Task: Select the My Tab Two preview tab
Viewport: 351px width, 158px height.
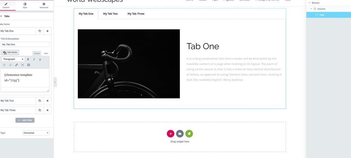Action: click(x=110, y=14)
